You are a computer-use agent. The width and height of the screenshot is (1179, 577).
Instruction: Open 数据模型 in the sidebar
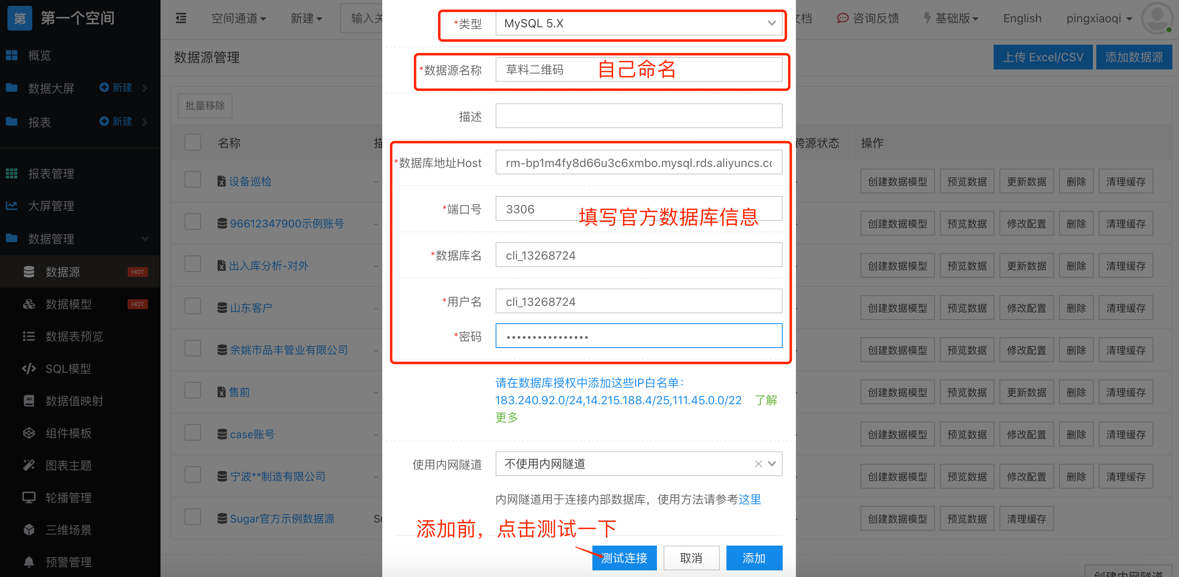[69, 304]
